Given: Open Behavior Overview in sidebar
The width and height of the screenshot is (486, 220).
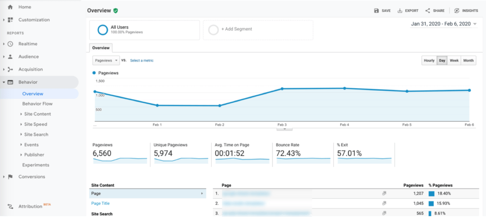Looking at the screenshot, I should (33, 94).
